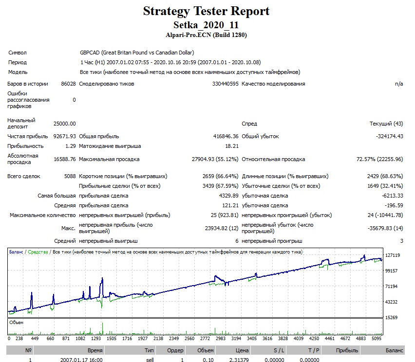
Task: Click chart axis value 71194
Action: [x=392, y=287]
